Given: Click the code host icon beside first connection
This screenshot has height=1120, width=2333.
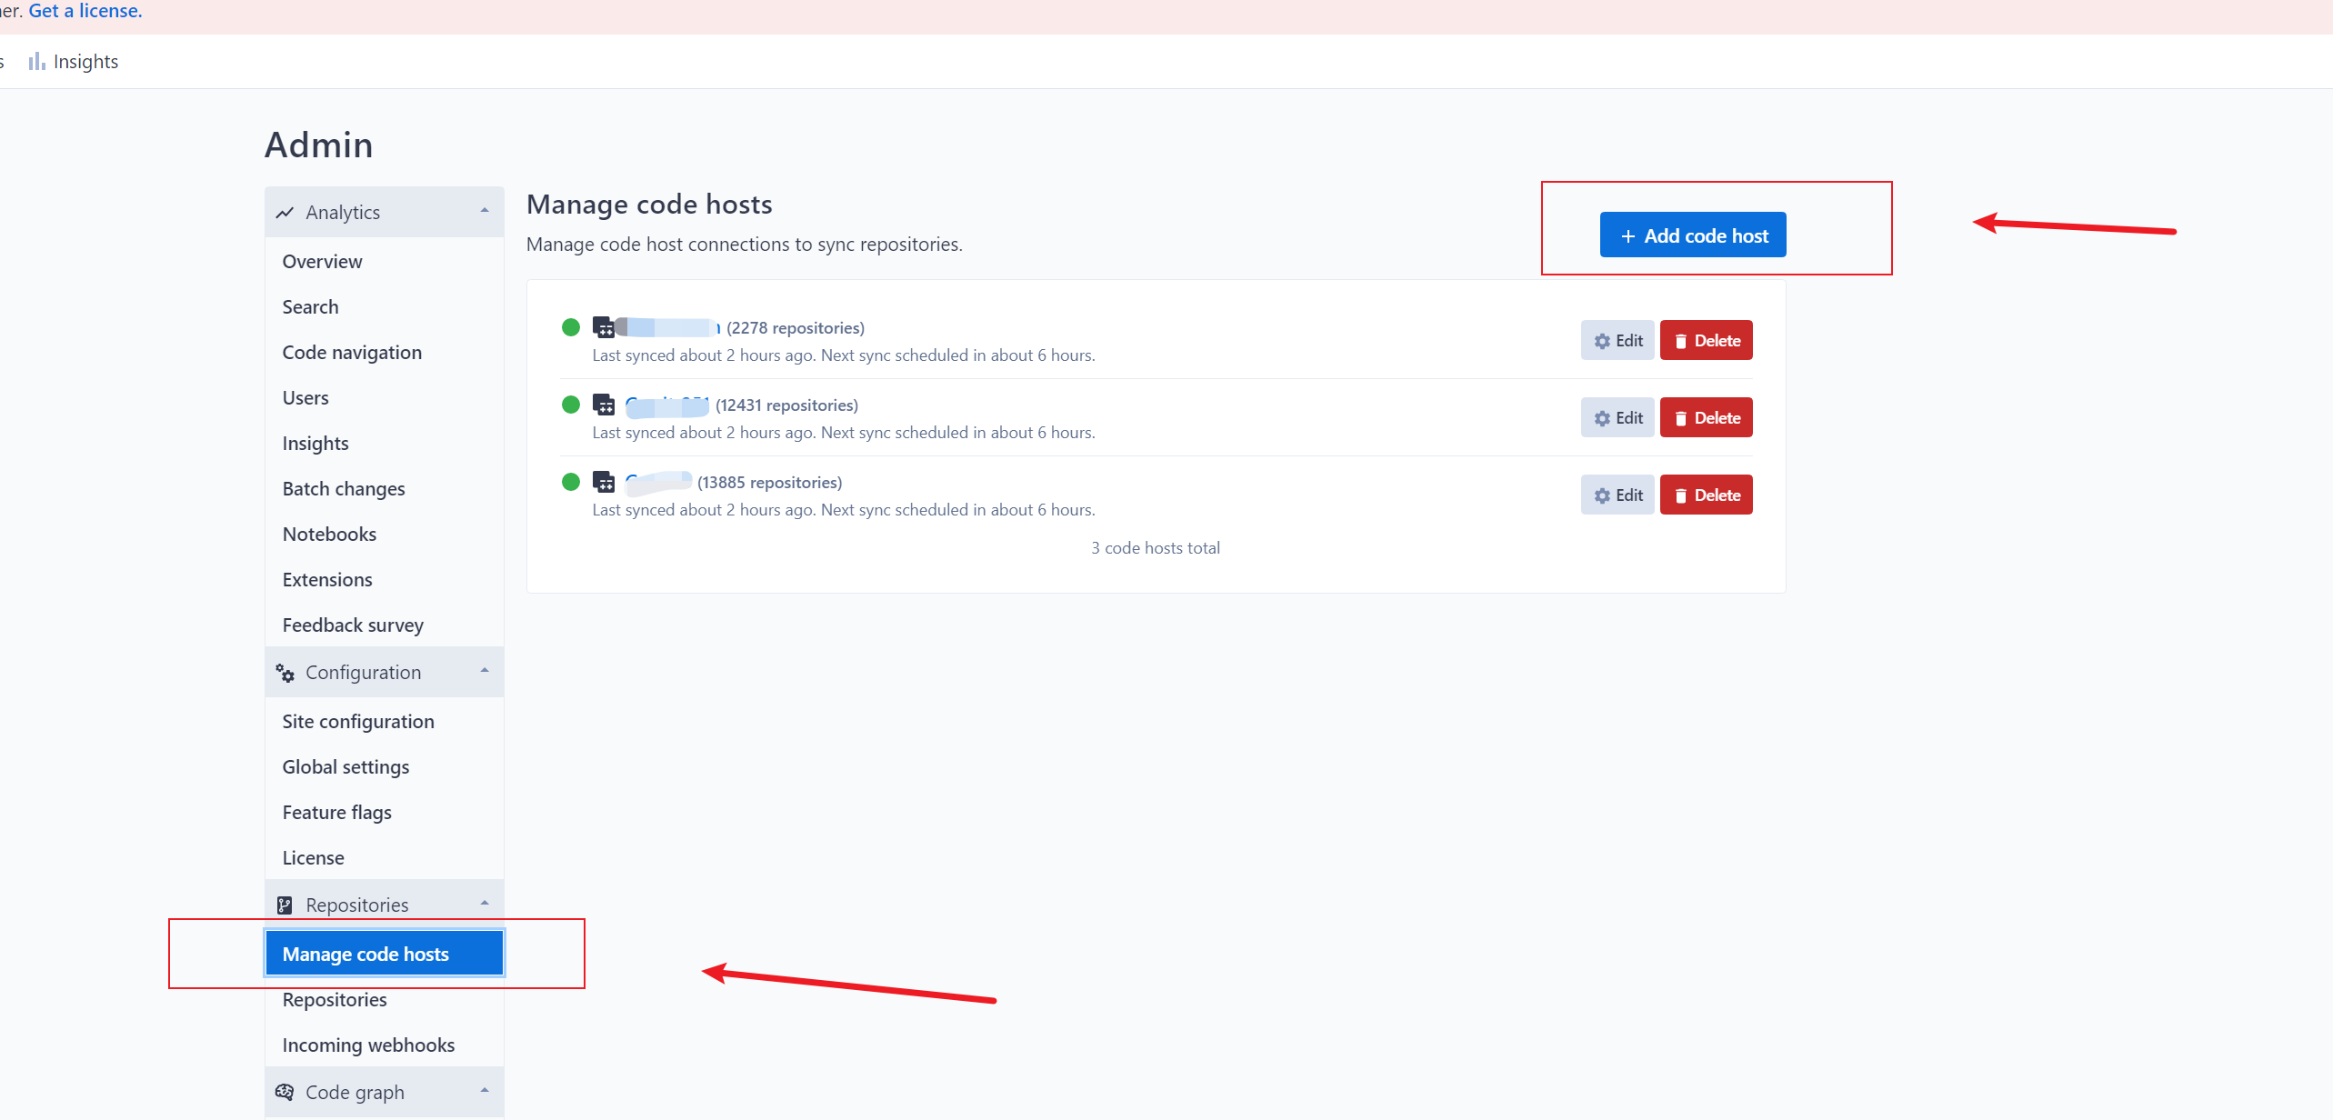Looking at the screenshot, I should (605, 327).
